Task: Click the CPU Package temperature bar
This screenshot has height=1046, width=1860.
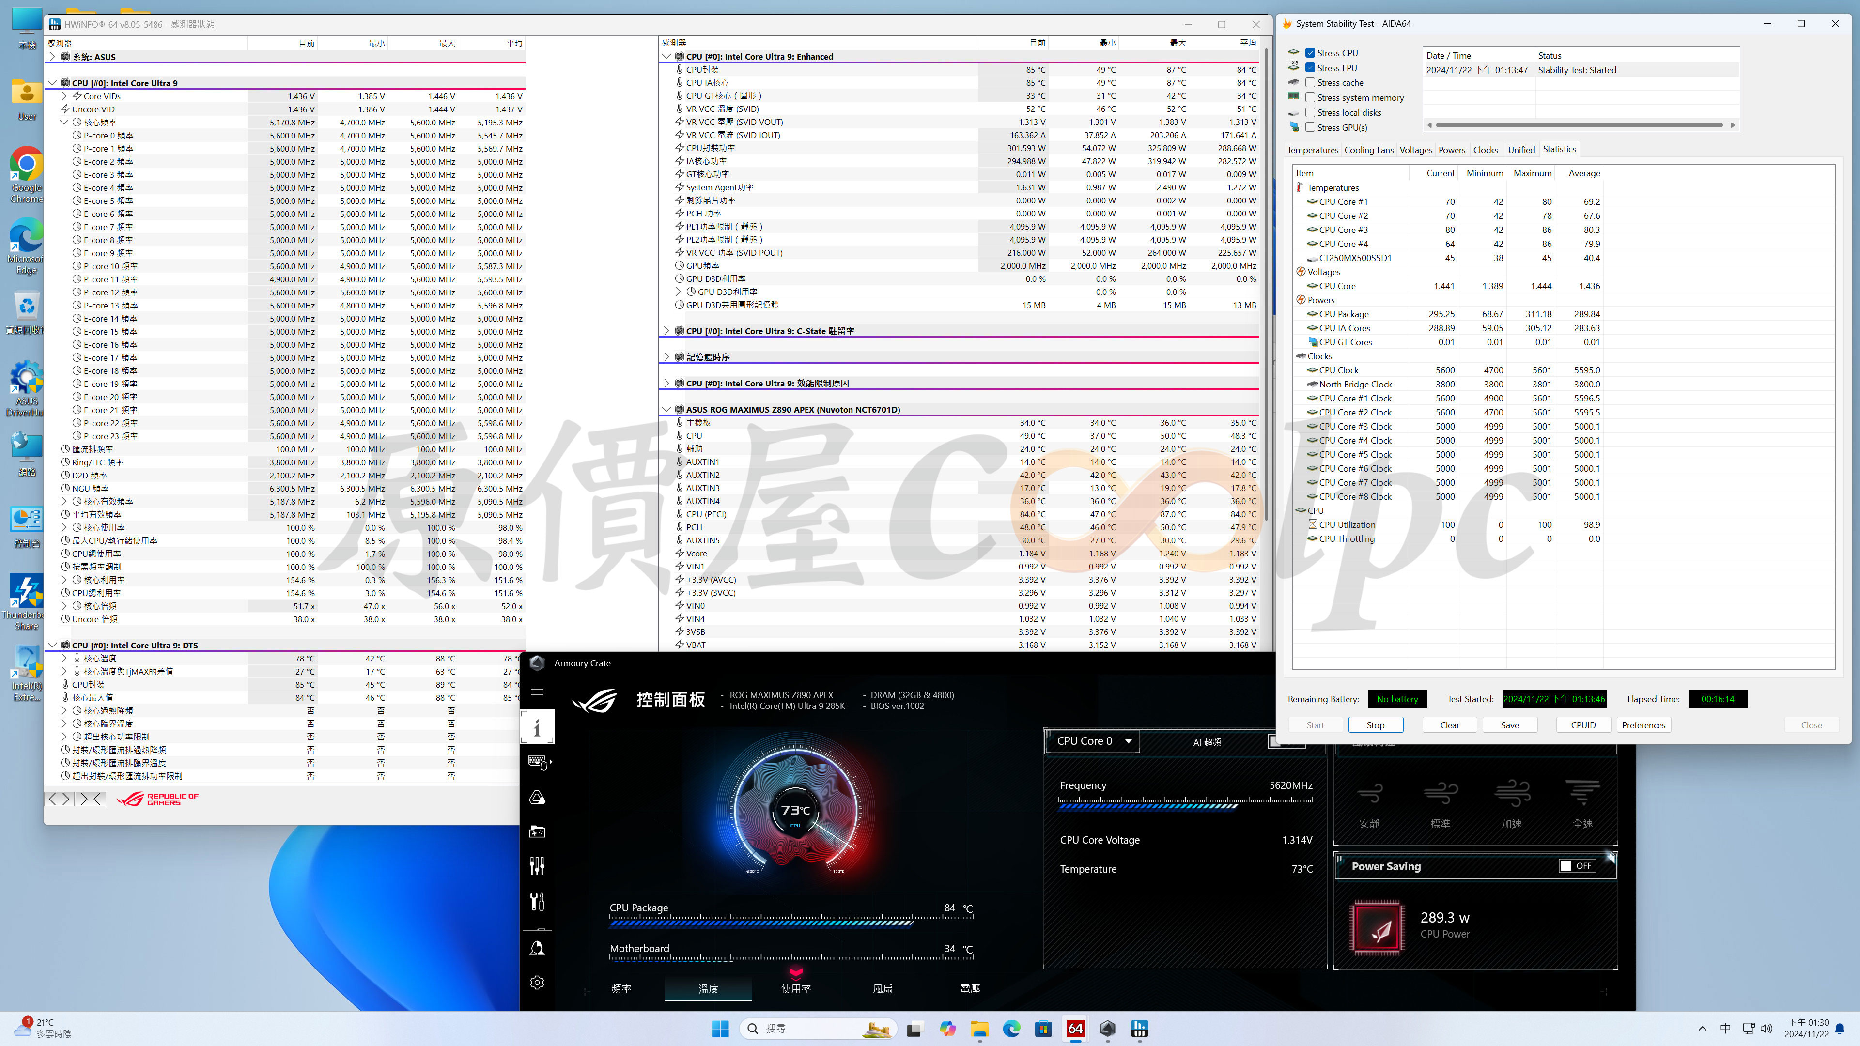Action: pyautogui.click(x=791, y=921)
